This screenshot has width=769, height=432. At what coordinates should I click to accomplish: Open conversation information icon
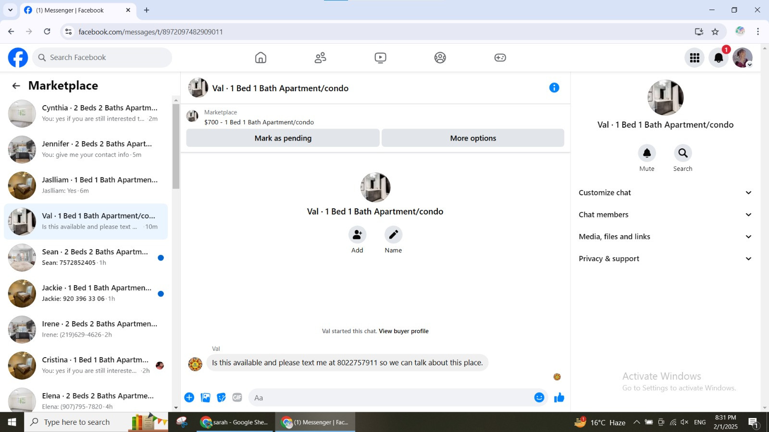point(554,88)
